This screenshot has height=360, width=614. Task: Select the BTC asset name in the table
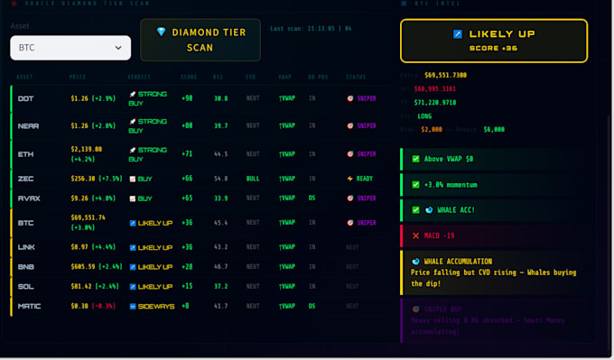[x=25, y=223]
